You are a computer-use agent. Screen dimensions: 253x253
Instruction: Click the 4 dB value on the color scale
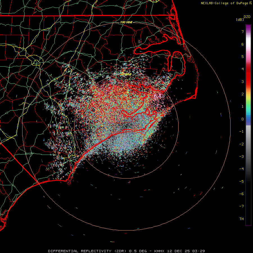point(243,69)
